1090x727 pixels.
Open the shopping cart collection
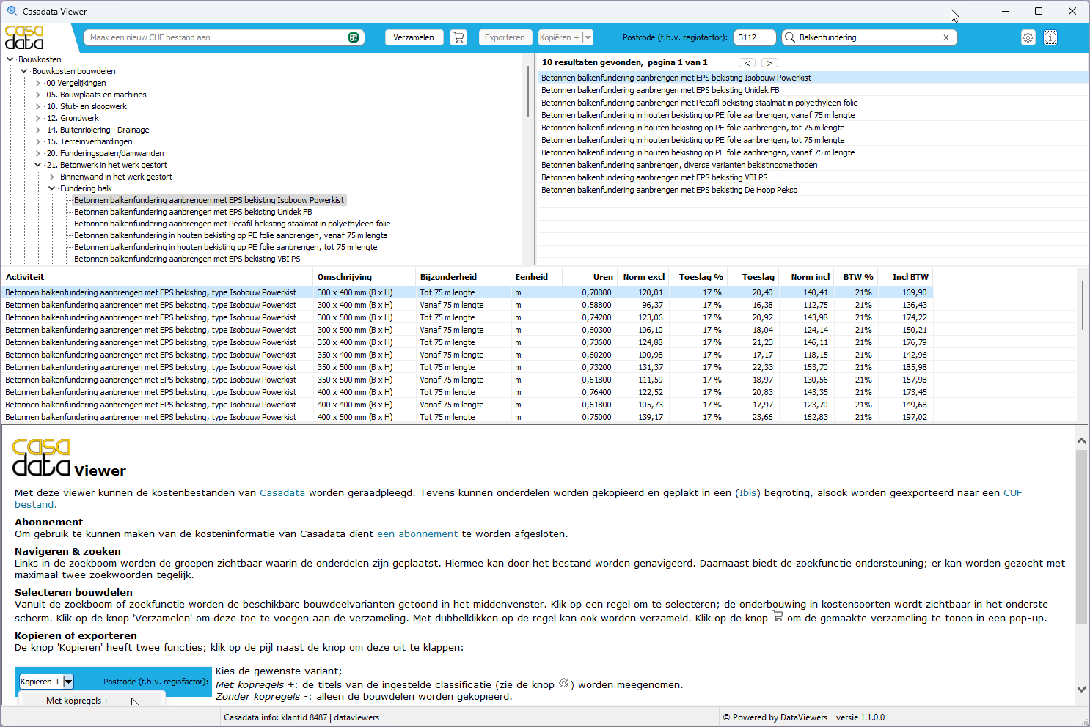click(x=458, y=37)
